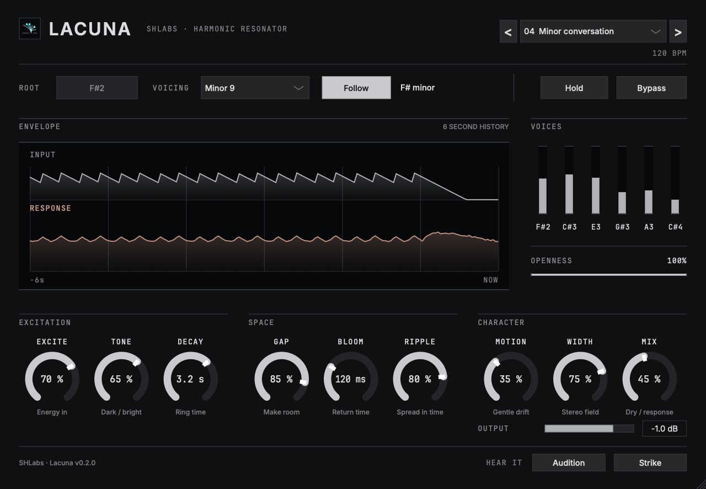
Task: Click the 'Dry / response' caption under Mix
Action: [x=649, y=412]
